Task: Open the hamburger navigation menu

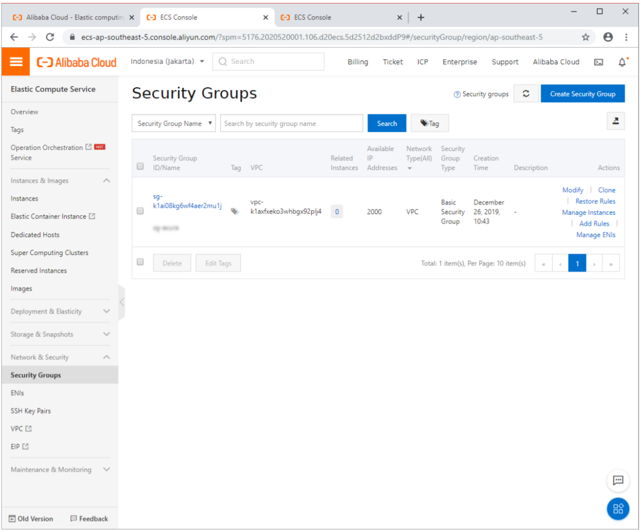Action: pyautogui.click(x=16, y=62)
